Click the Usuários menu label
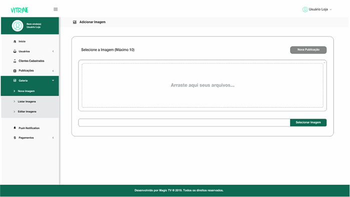The image size is (350, 197). (24, 51)
